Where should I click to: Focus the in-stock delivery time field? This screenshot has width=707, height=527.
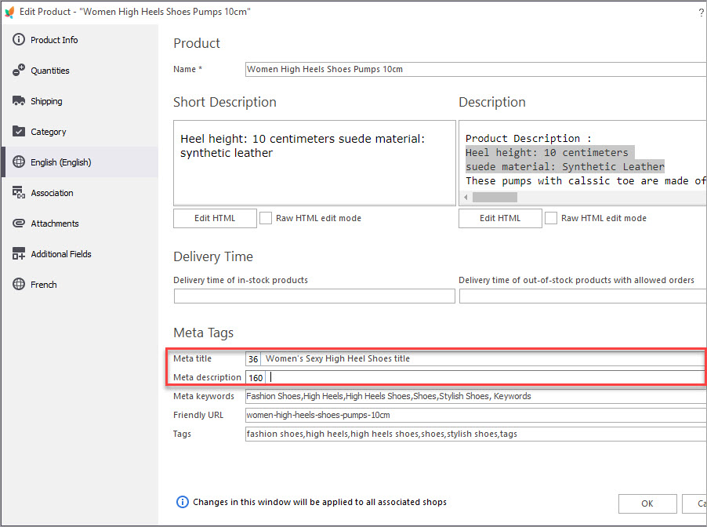point(315,296)
